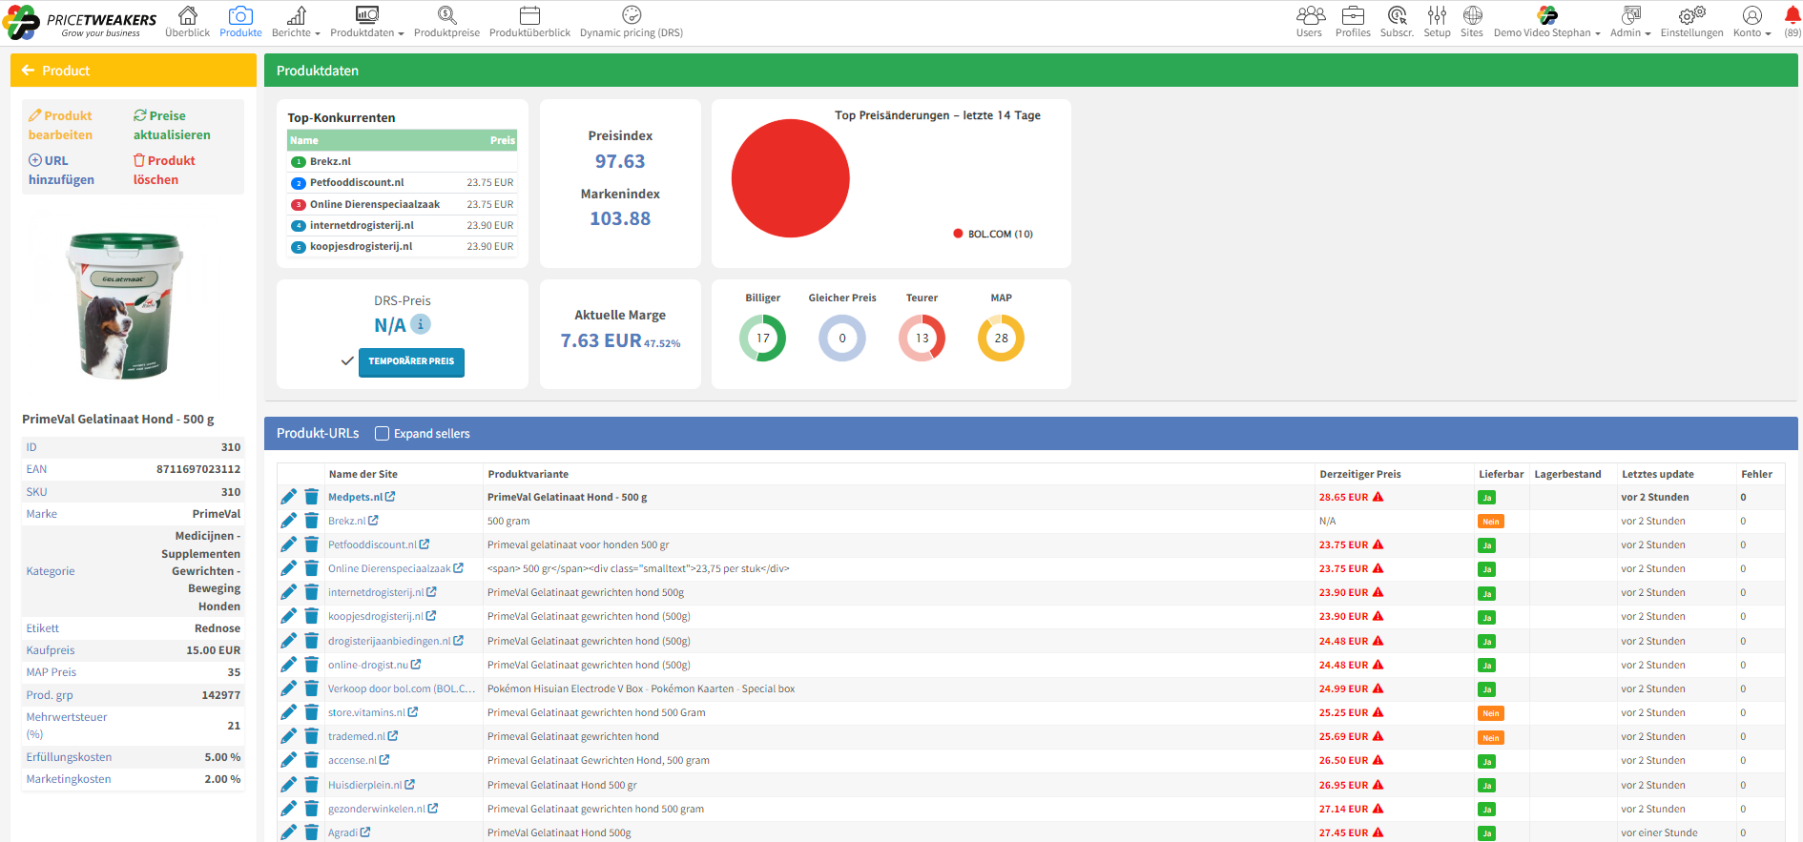
Task: Click the Nein badge in Brekz.nl row
Action: (1491, 522)
